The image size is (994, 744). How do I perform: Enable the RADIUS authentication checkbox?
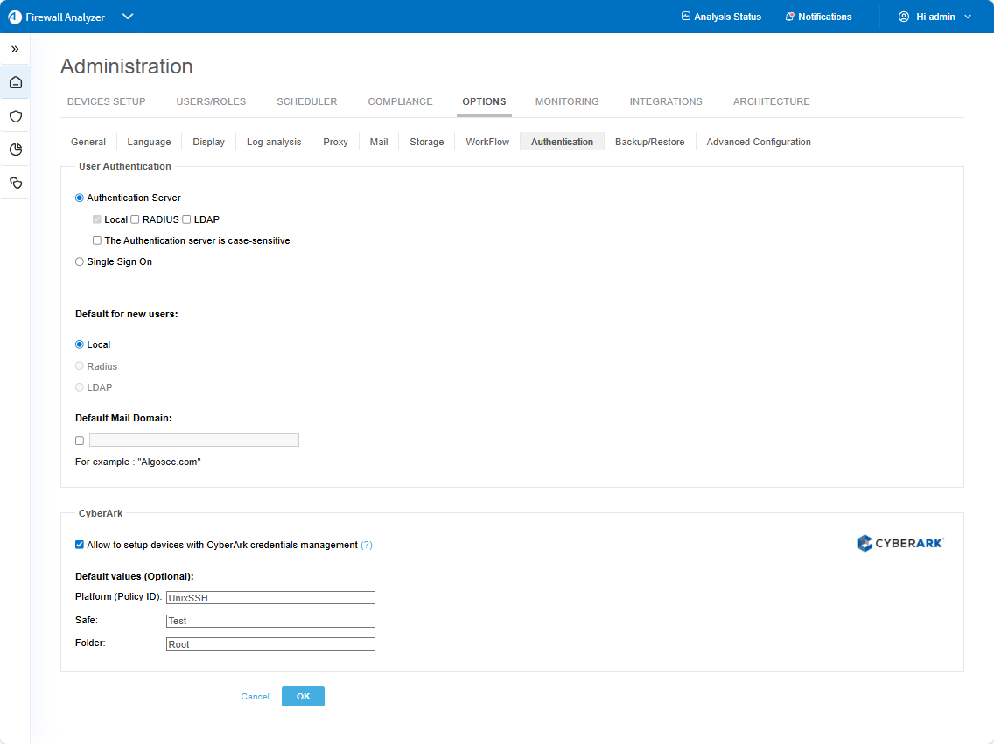[136, 219]
